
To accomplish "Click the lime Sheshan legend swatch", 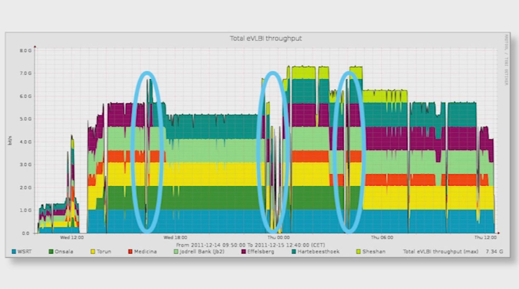I will pyautogui.click(x=358, y=252).
